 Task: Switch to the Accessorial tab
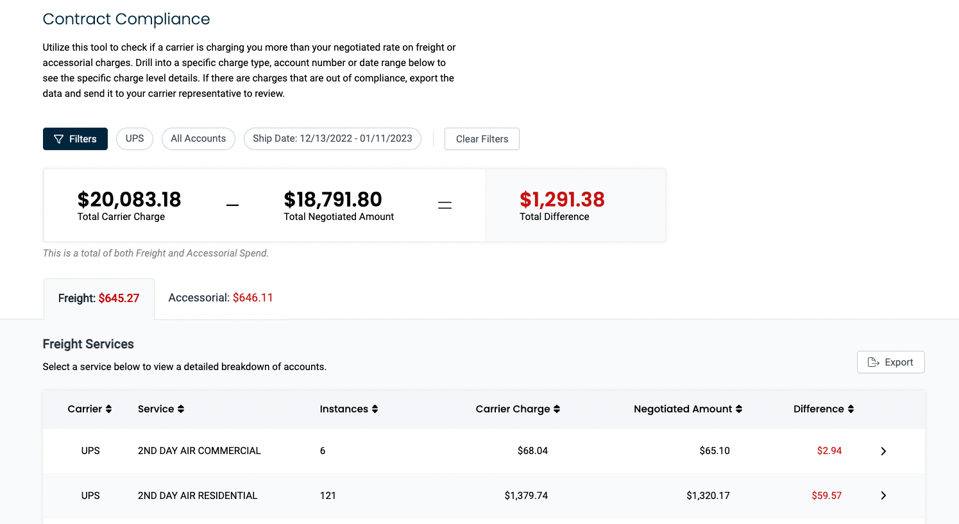click(x=221, y=298)
